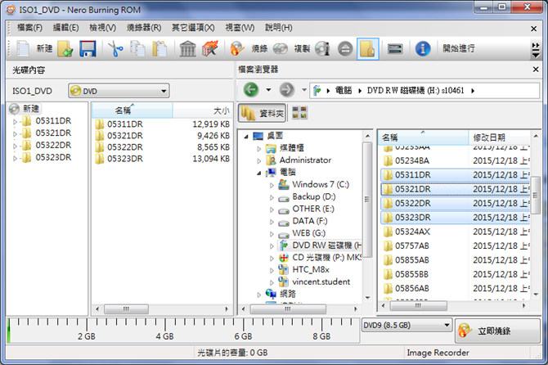The image size is (548, 365).
Task: Cut selection with the scissors icon
Action: 115,48
